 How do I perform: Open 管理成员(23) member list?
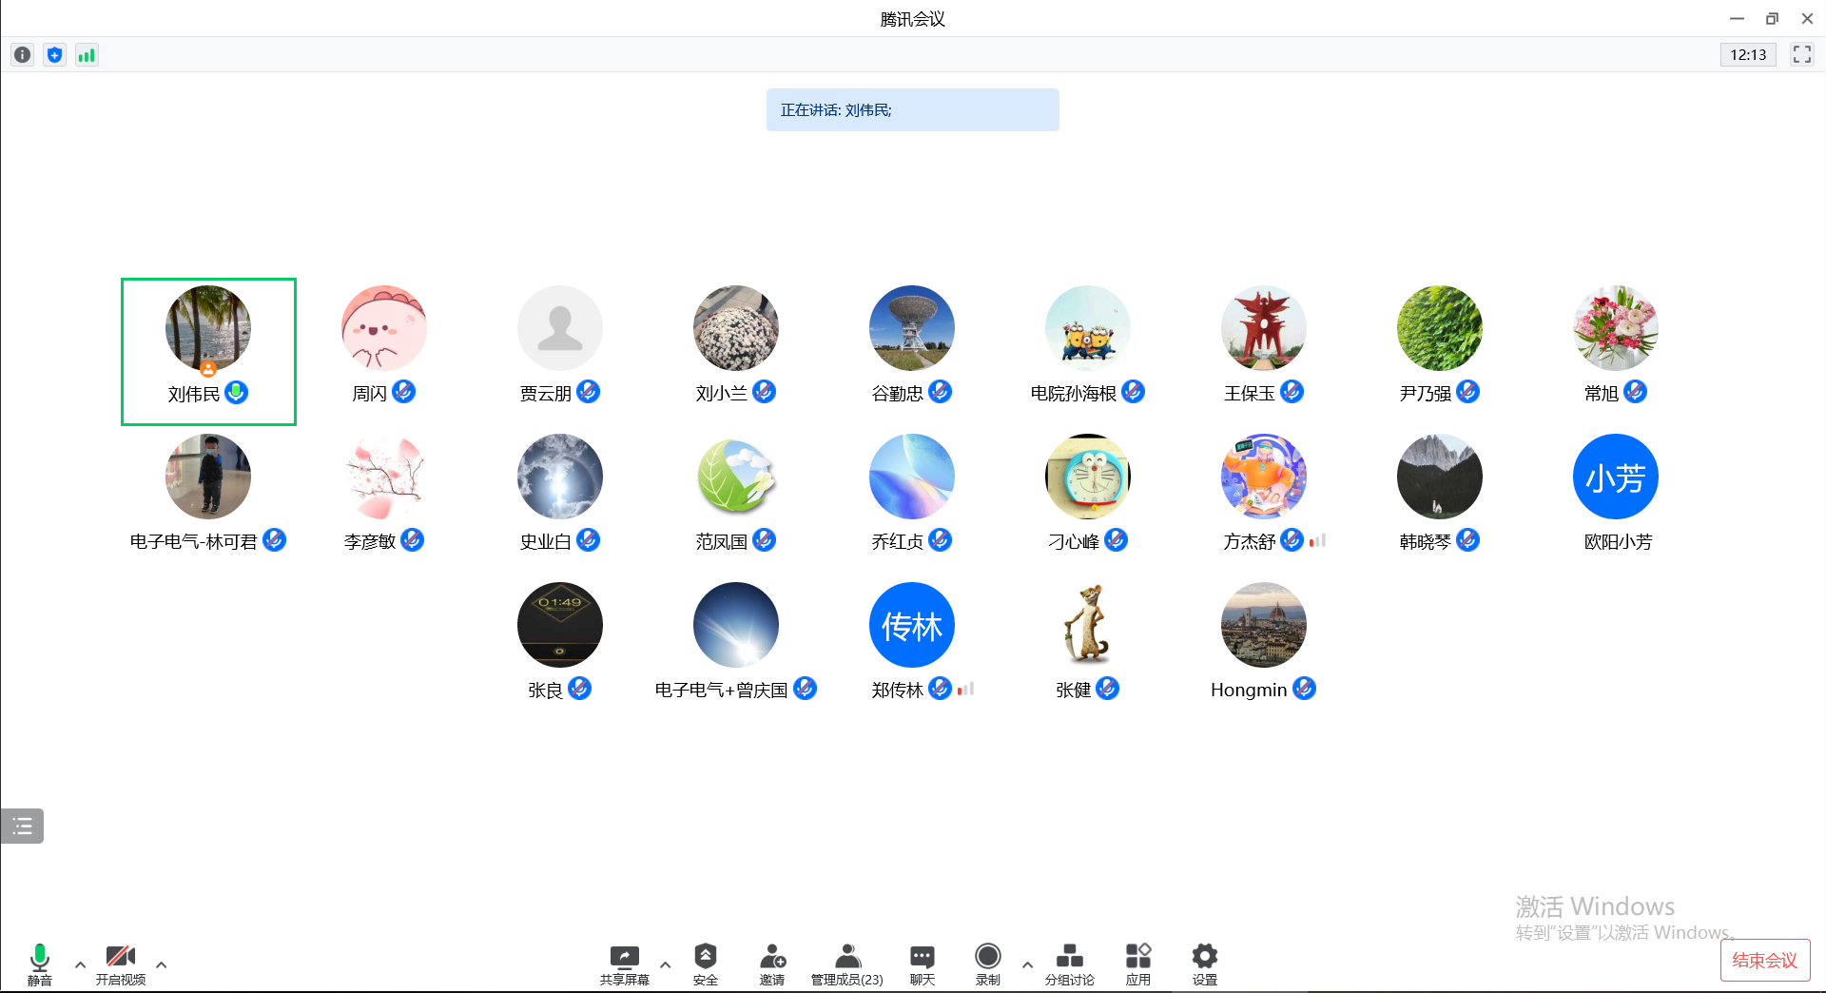coord(846,964)
